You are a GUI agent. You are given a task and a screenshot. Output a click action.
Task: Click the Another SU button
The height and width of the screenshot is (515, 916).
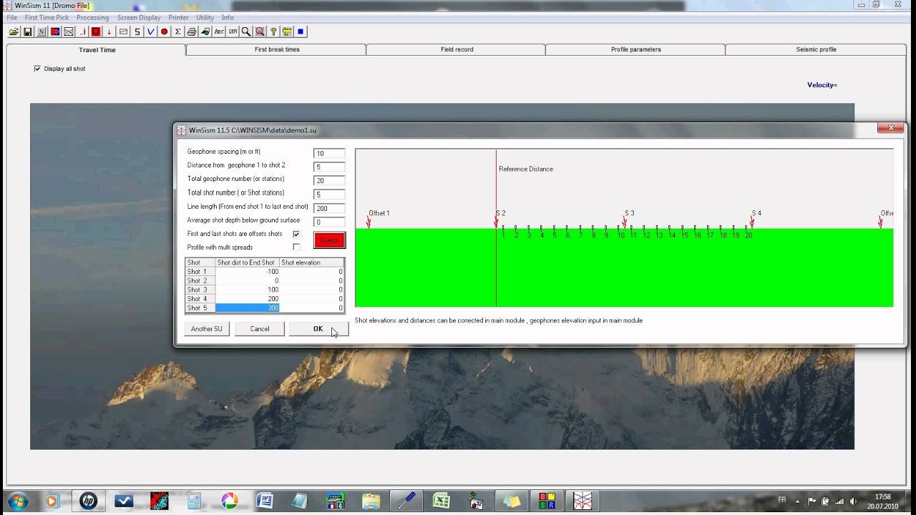tap(207, 329)
